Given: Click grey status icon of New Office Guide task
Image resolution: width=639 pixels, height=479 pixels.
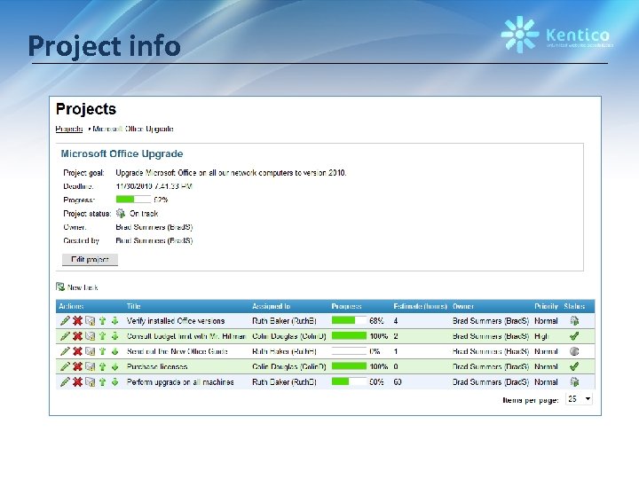Looking at the screenshot, I should tap(574, 351).
